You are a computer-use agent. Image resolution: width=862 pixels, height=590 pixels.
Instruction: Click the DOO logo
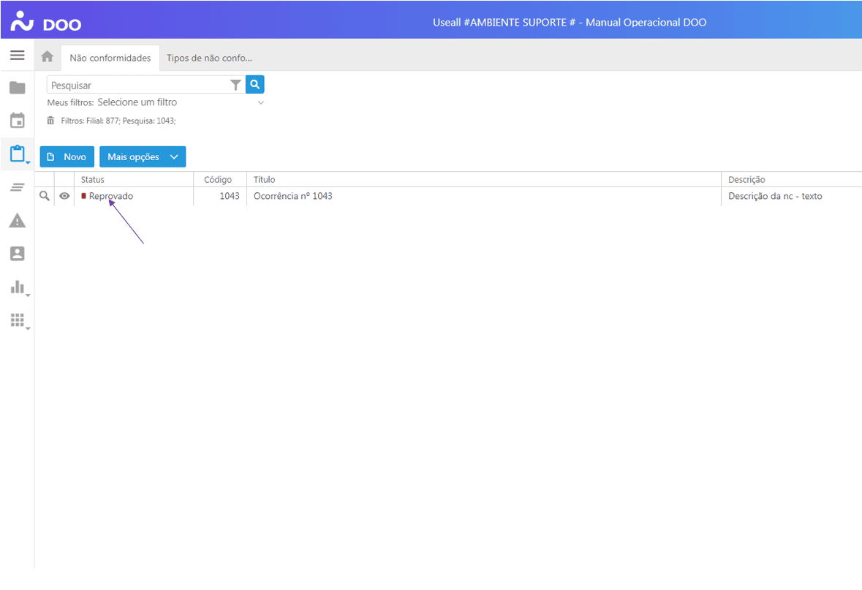[45, 23]
